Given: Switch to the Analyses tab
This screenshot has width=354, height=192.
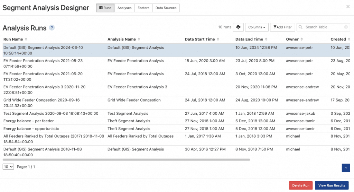Looking at the screenshot, I should tap(124, 8).
